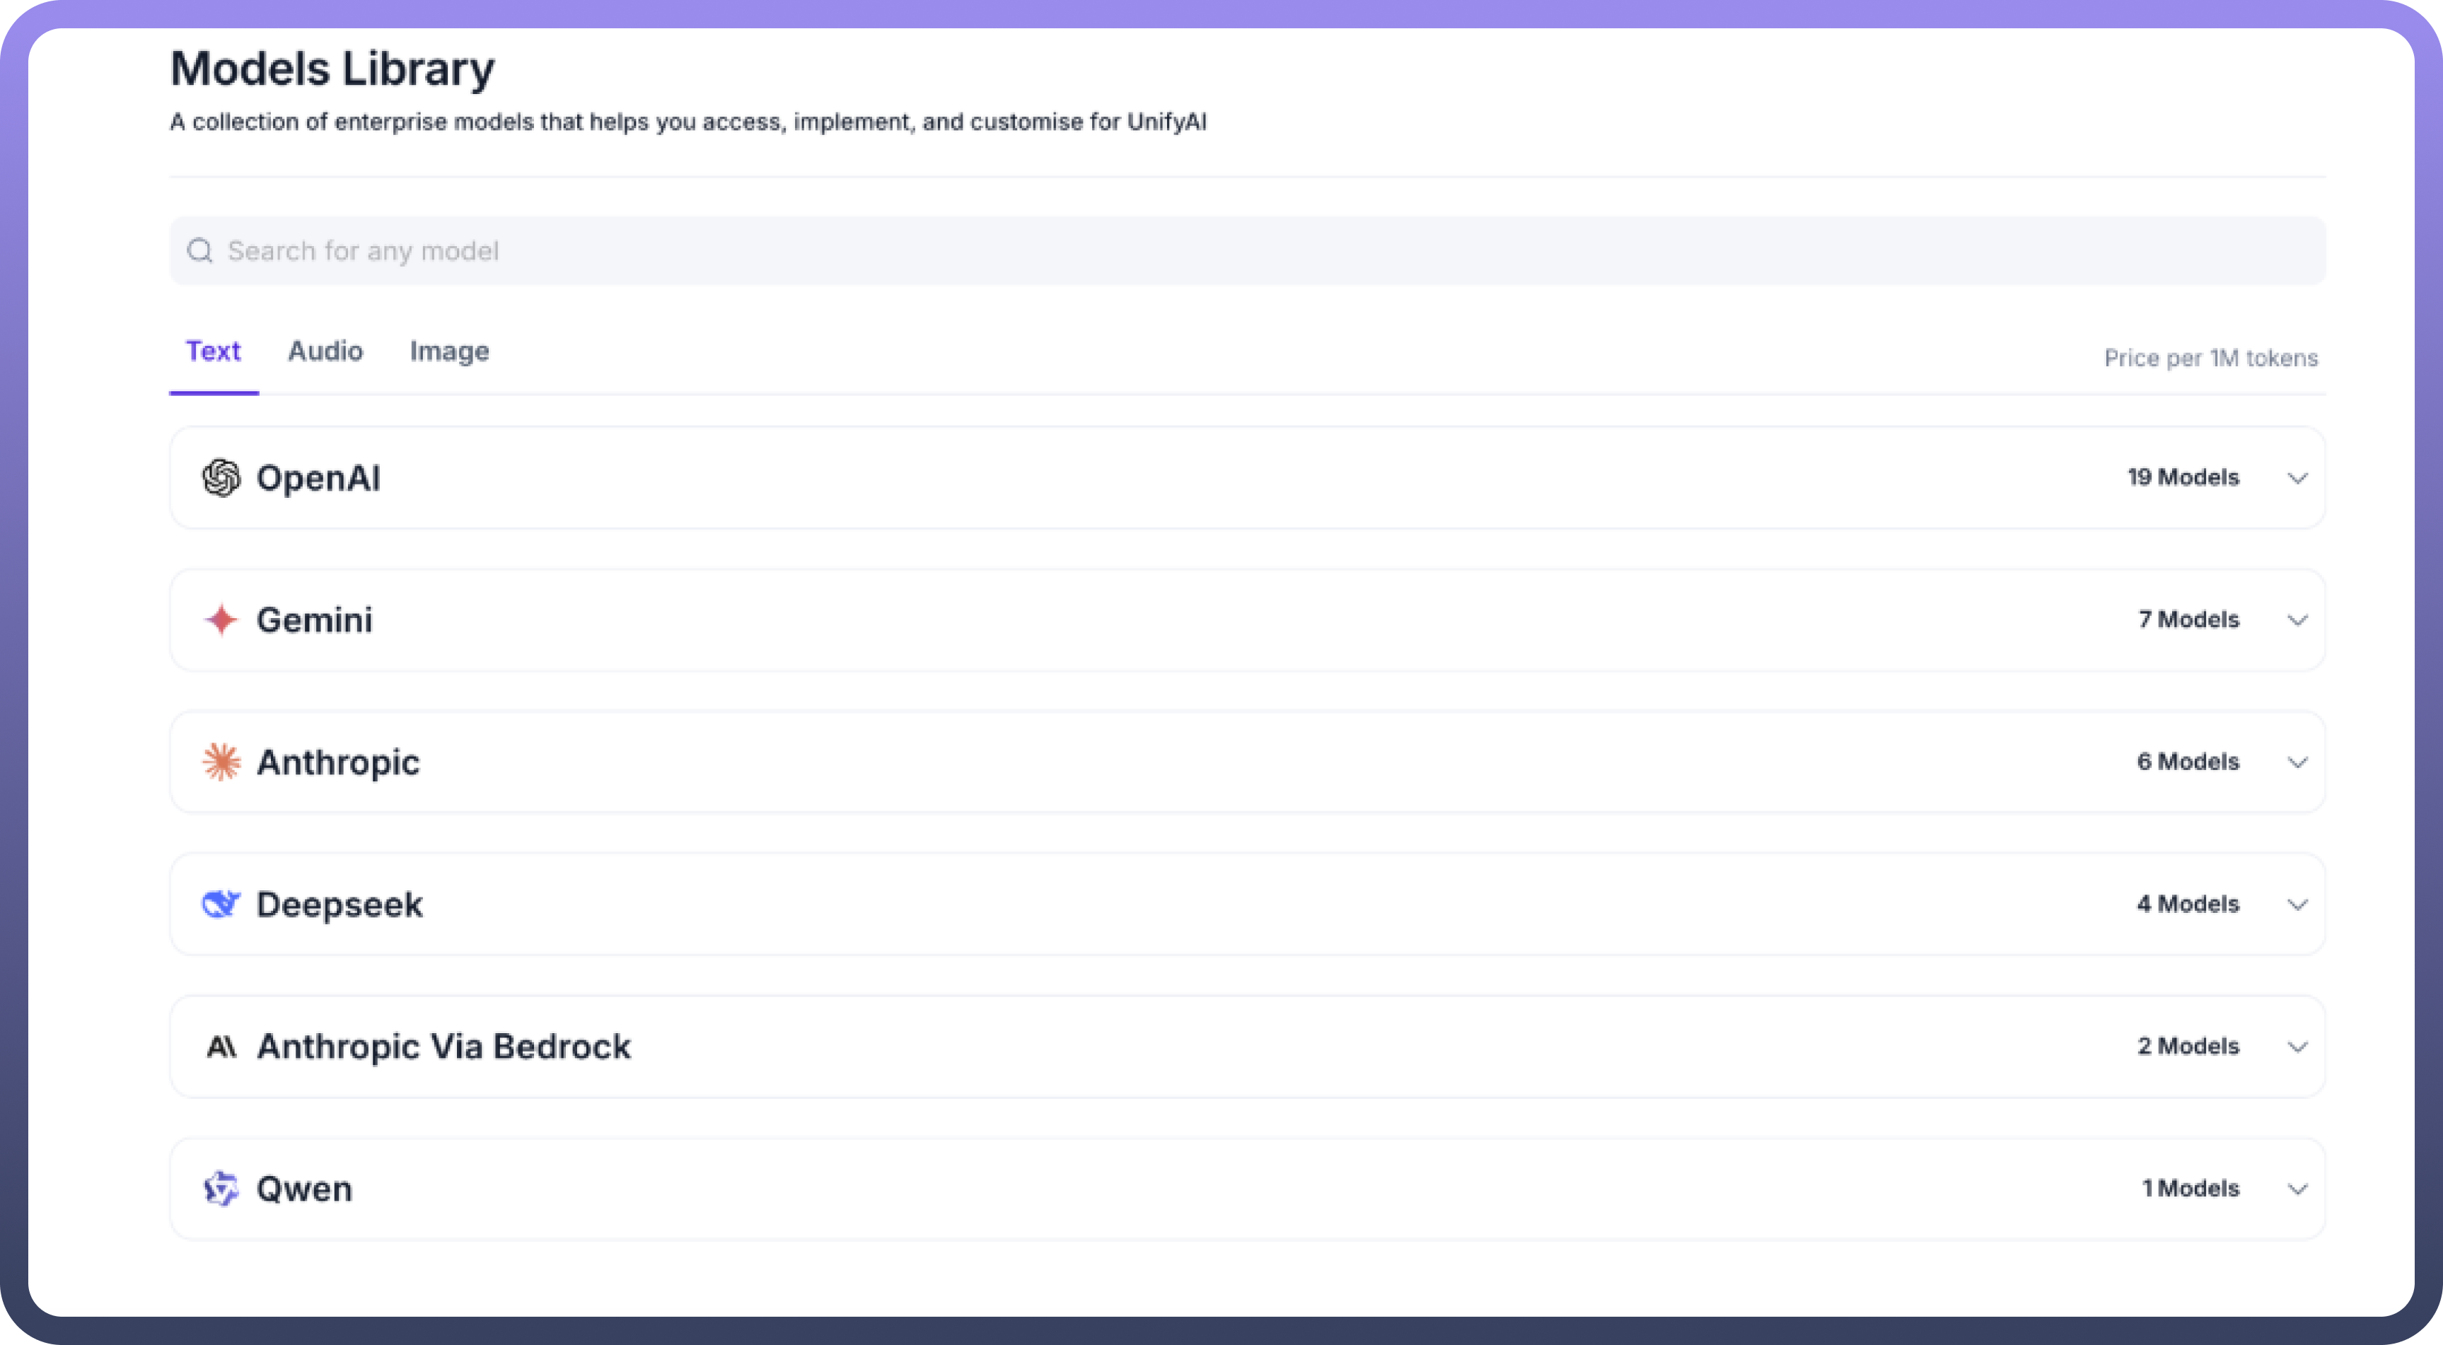This screenshot has height=1345, width=2443.
Task: Click the Anthropic starburst icon
Action: pos(221,762)
